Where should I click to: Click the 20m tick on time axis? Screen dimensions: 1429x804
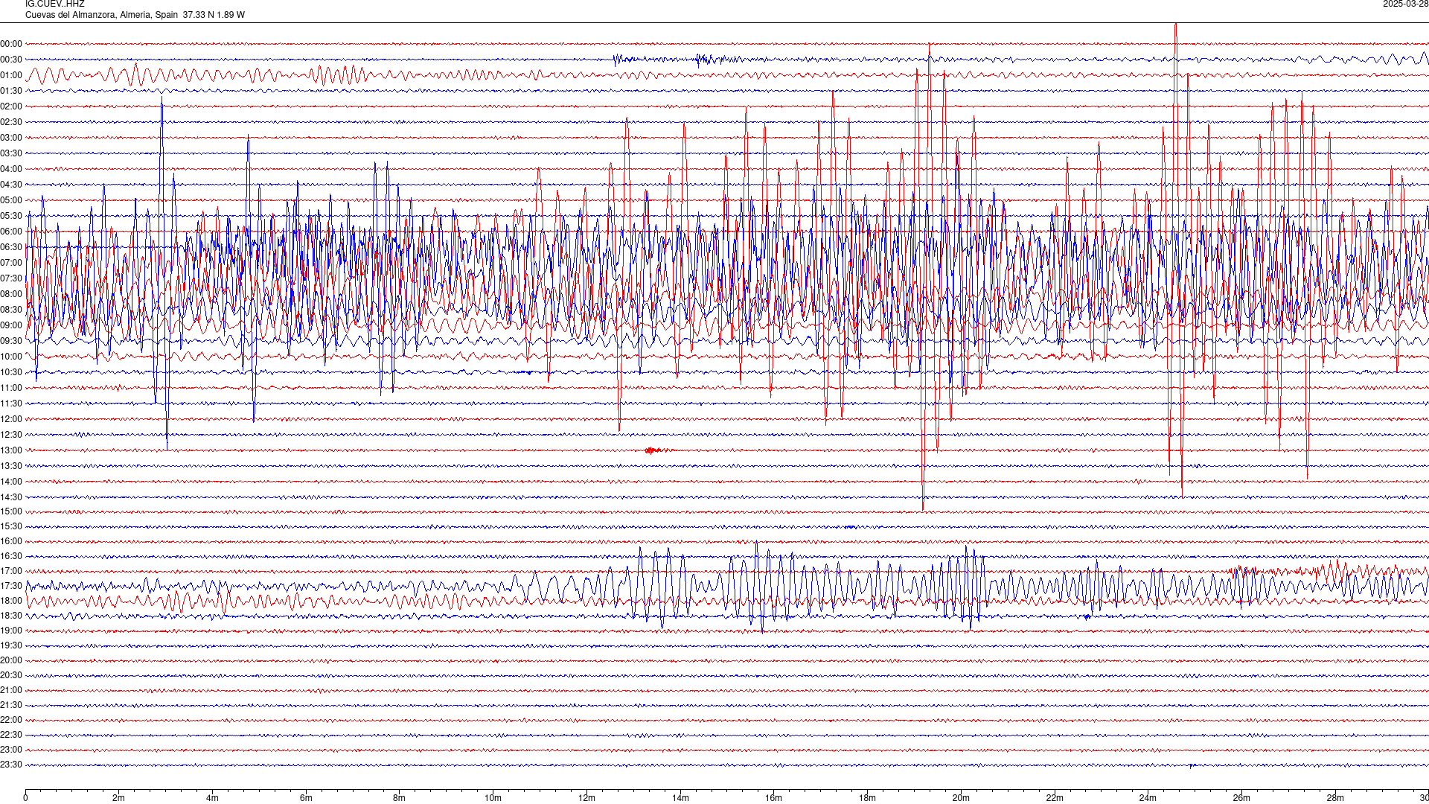click(x=961, y=798)
